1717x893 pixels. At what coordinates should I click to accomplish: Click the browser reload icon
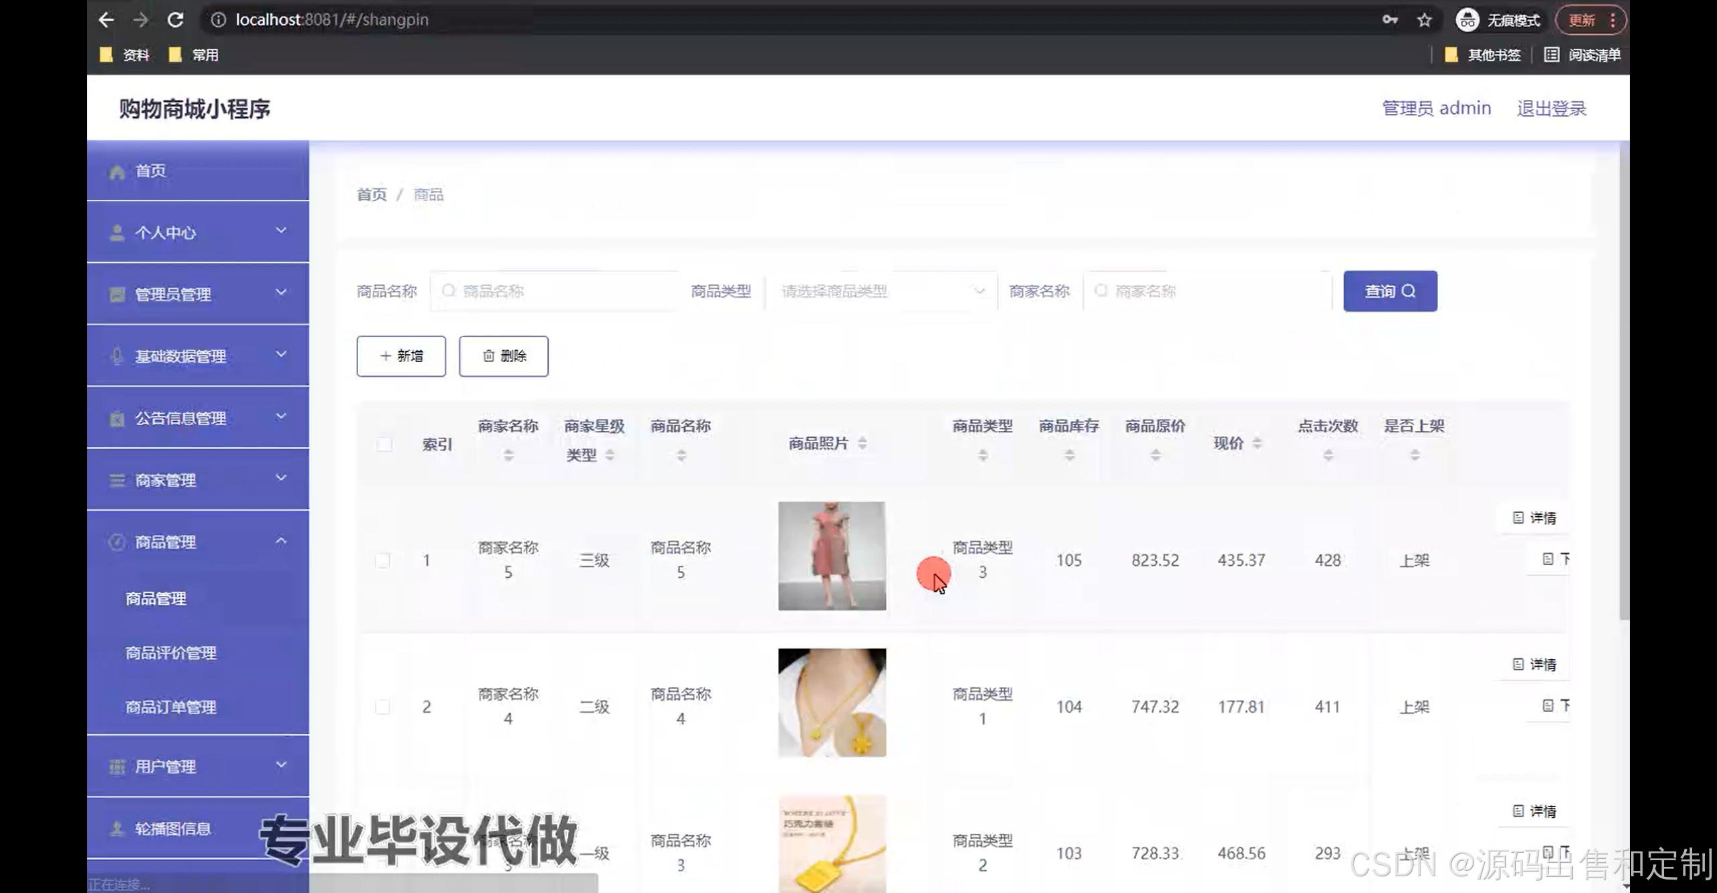[176, 19]
